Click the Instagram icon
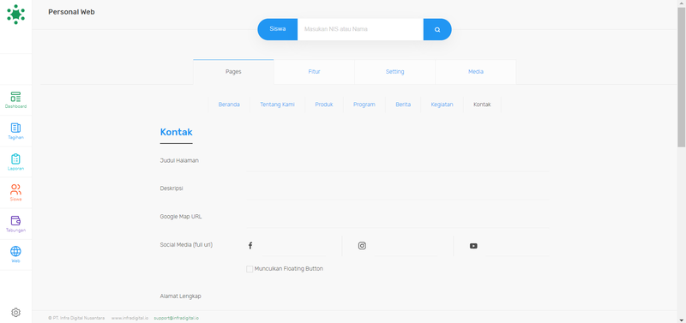Image resolution: width=686 pixels, height=323 pixels. coord(362,246)
